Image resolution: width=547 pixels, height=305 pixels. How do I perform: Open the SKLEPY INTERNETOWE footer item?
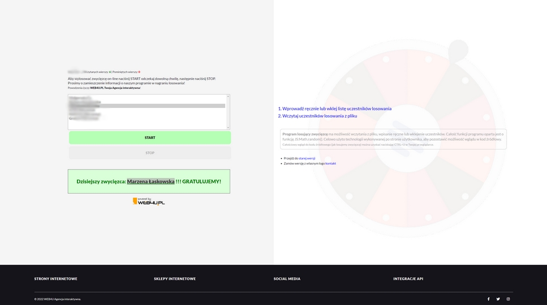tap(175, 278)
